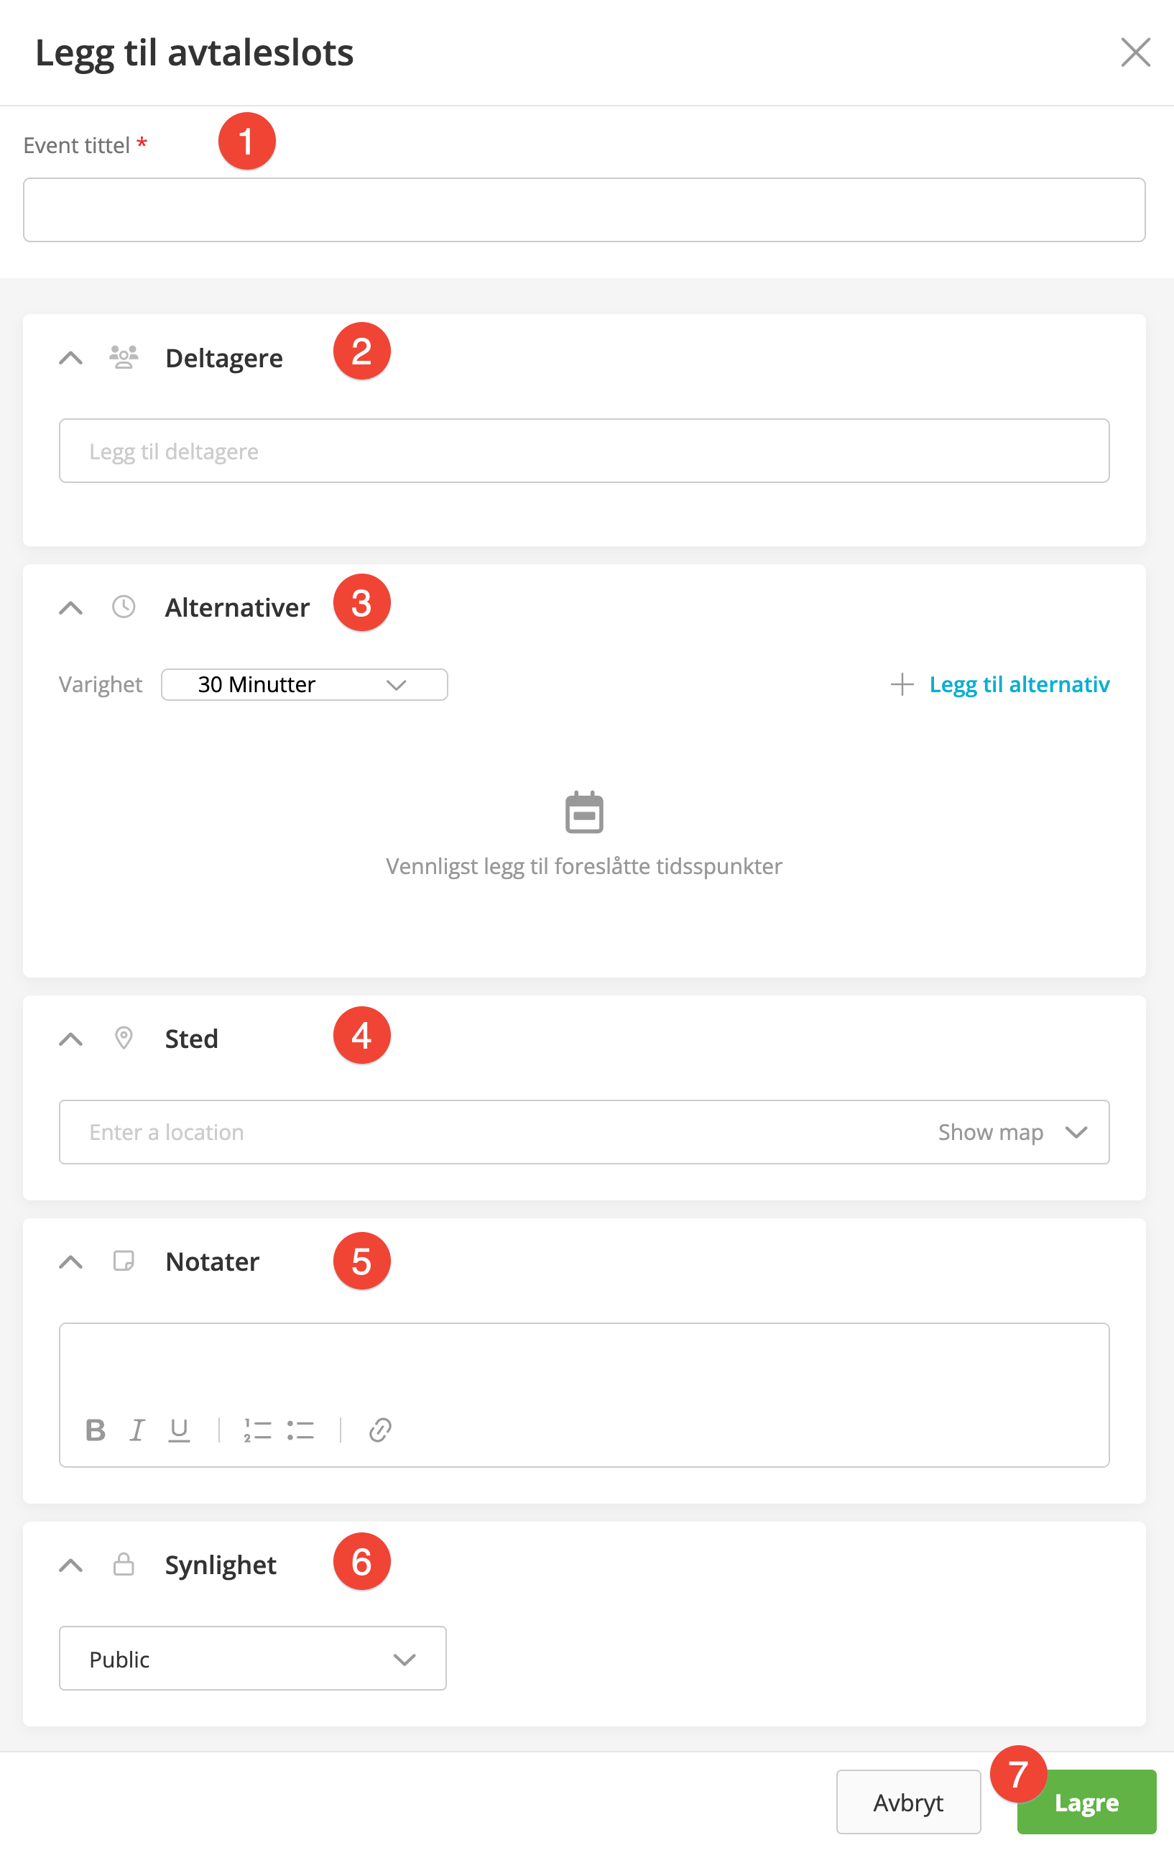
Task: Open the Public visibility dropdown
Action: click(x=252, y=1659)
